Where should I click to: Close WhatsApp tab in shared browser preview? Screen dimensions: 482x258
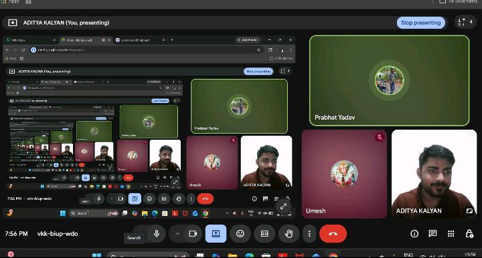tap(54, 40)
